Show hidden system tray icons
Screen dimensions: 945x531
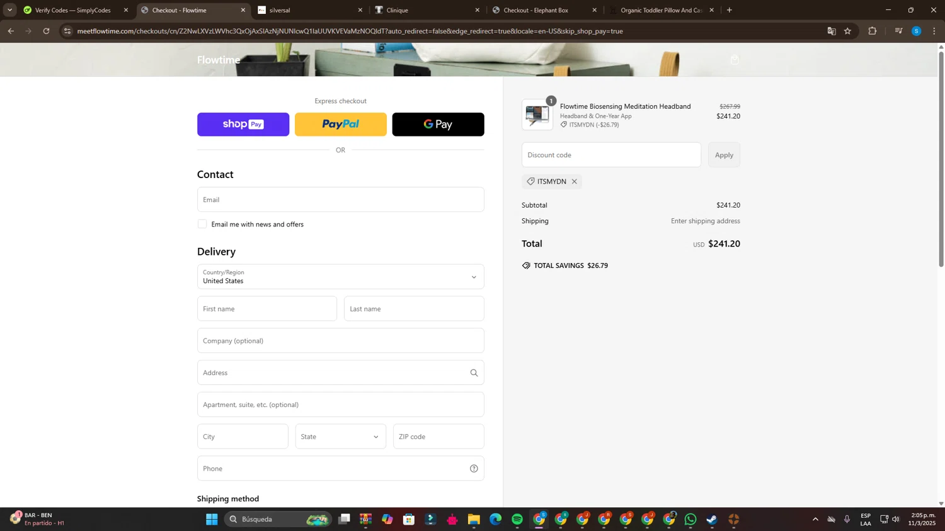point(815,519)
